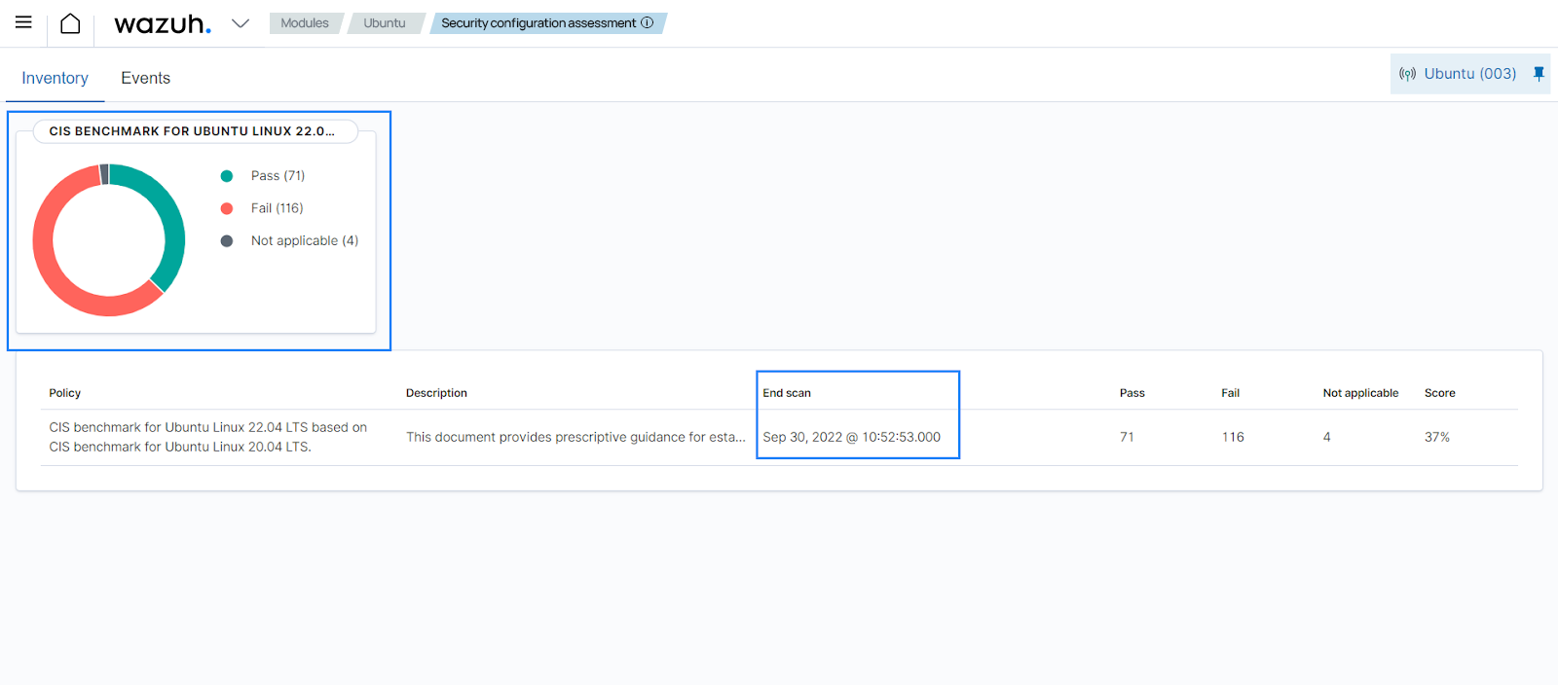Click the gray Not applicable legend dot
1558x685 pixels.
point(227,241)
